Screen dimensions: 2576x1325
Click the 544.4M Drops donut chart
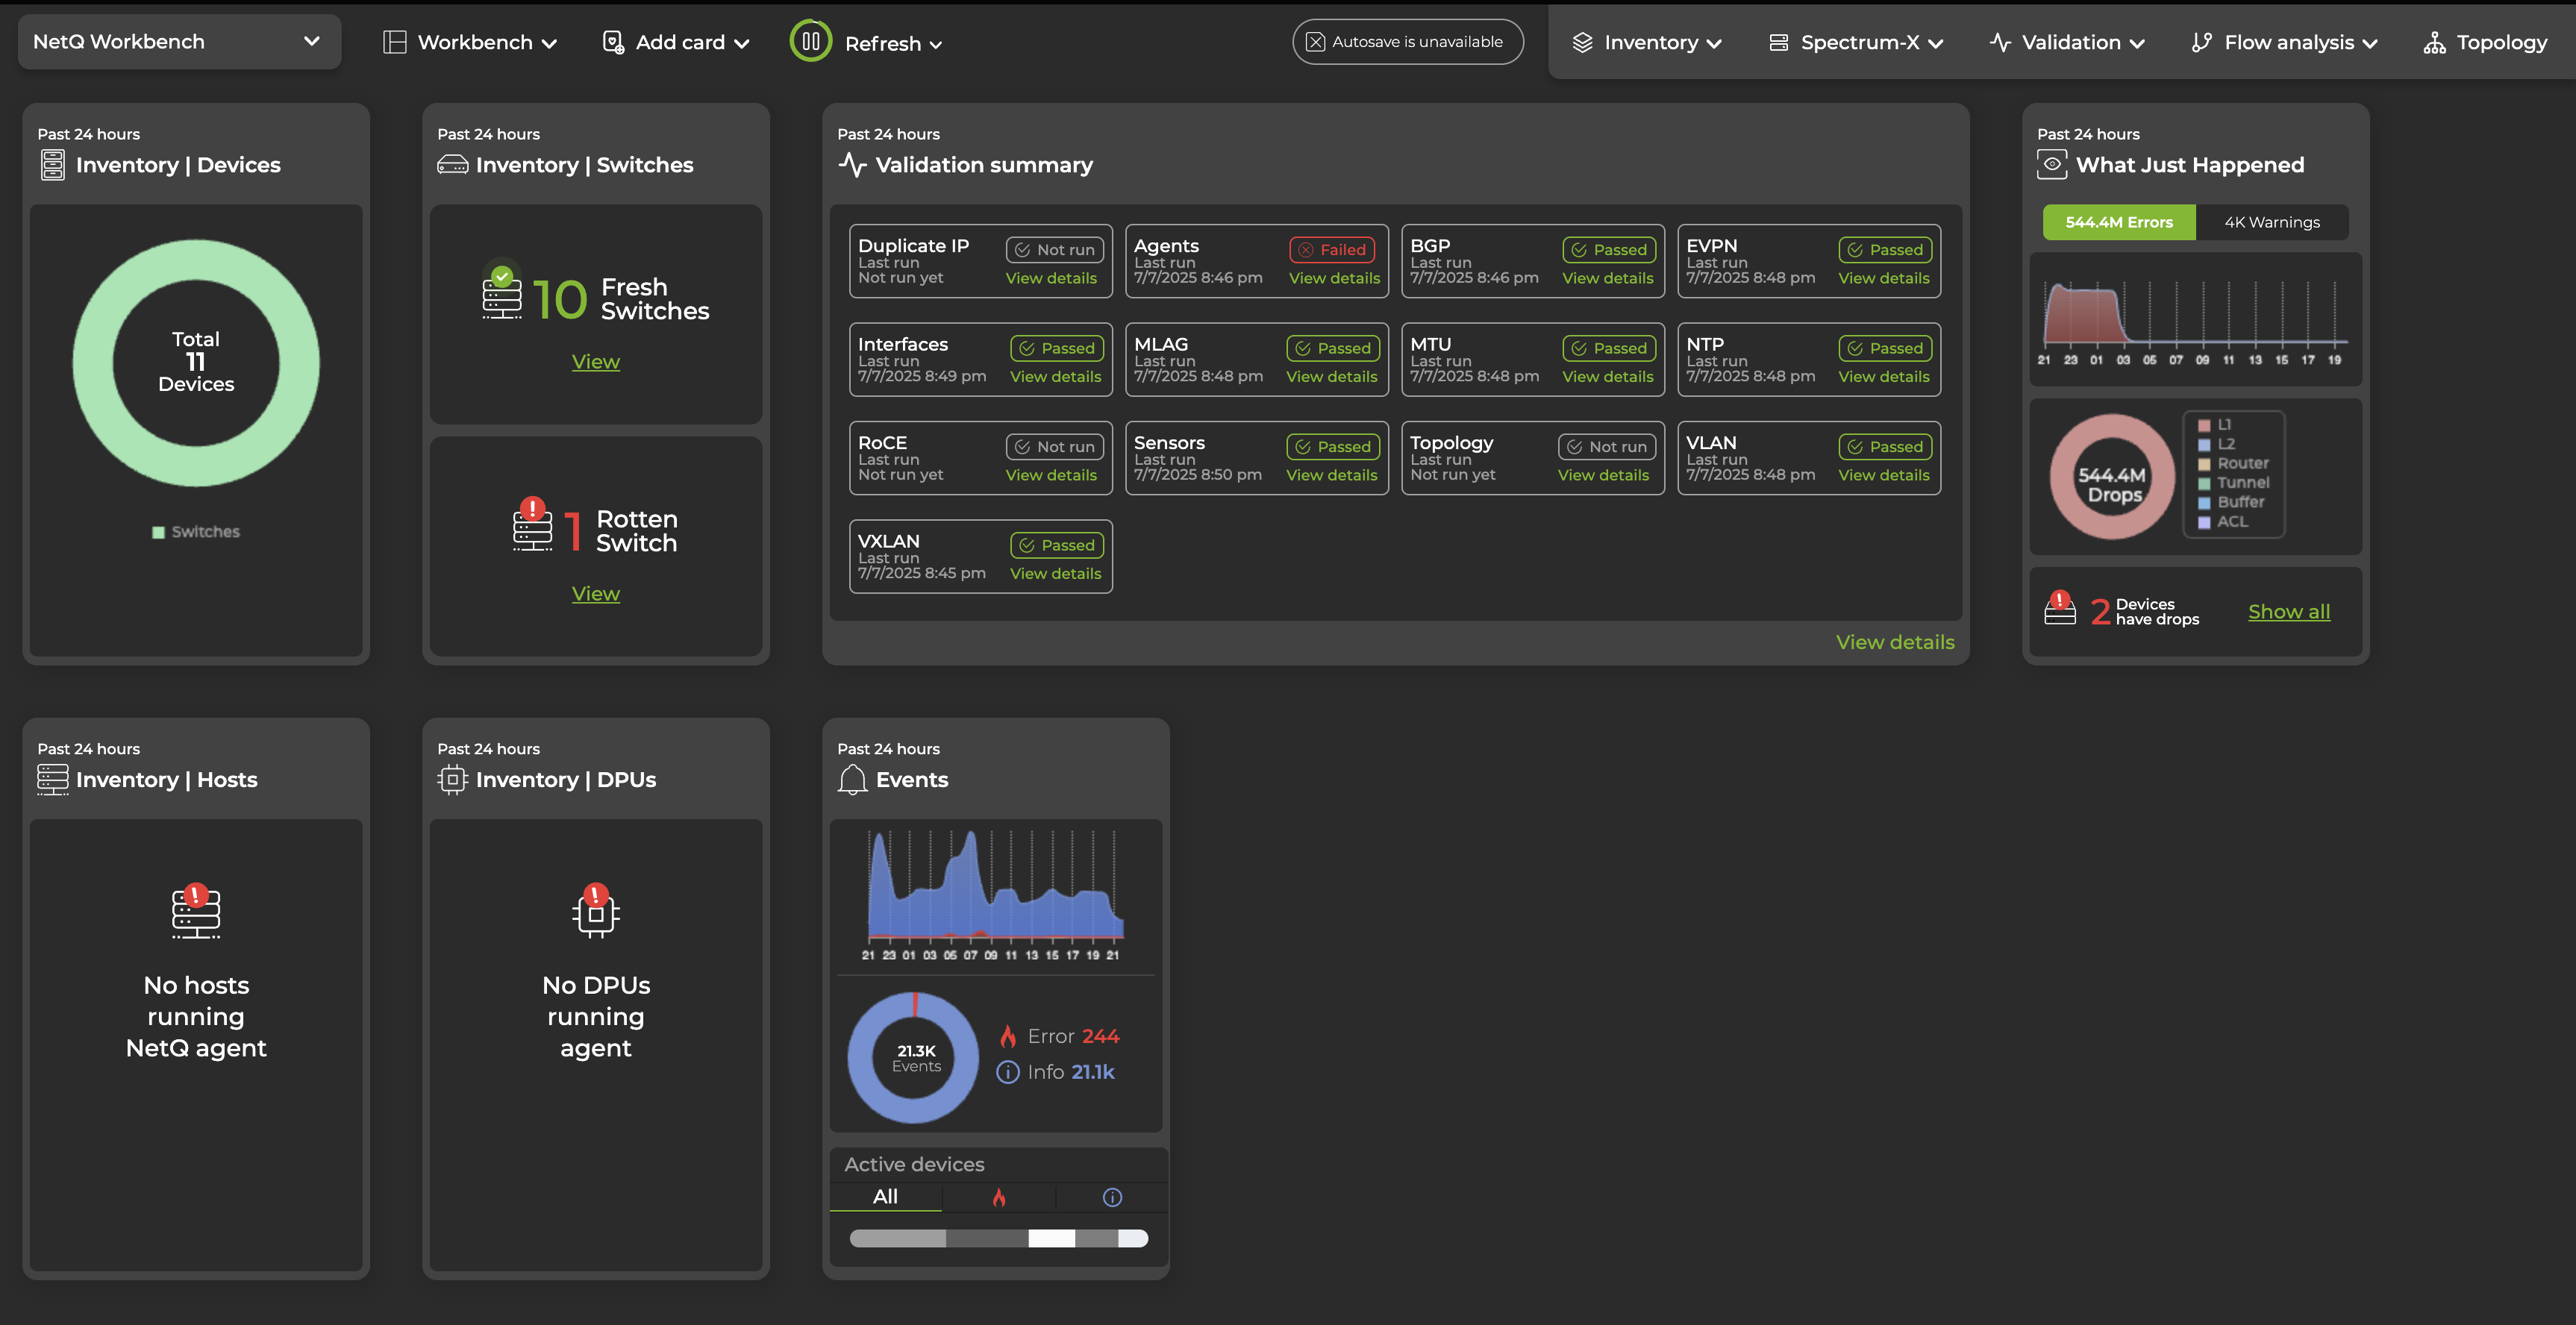[x=2111, y=477]
